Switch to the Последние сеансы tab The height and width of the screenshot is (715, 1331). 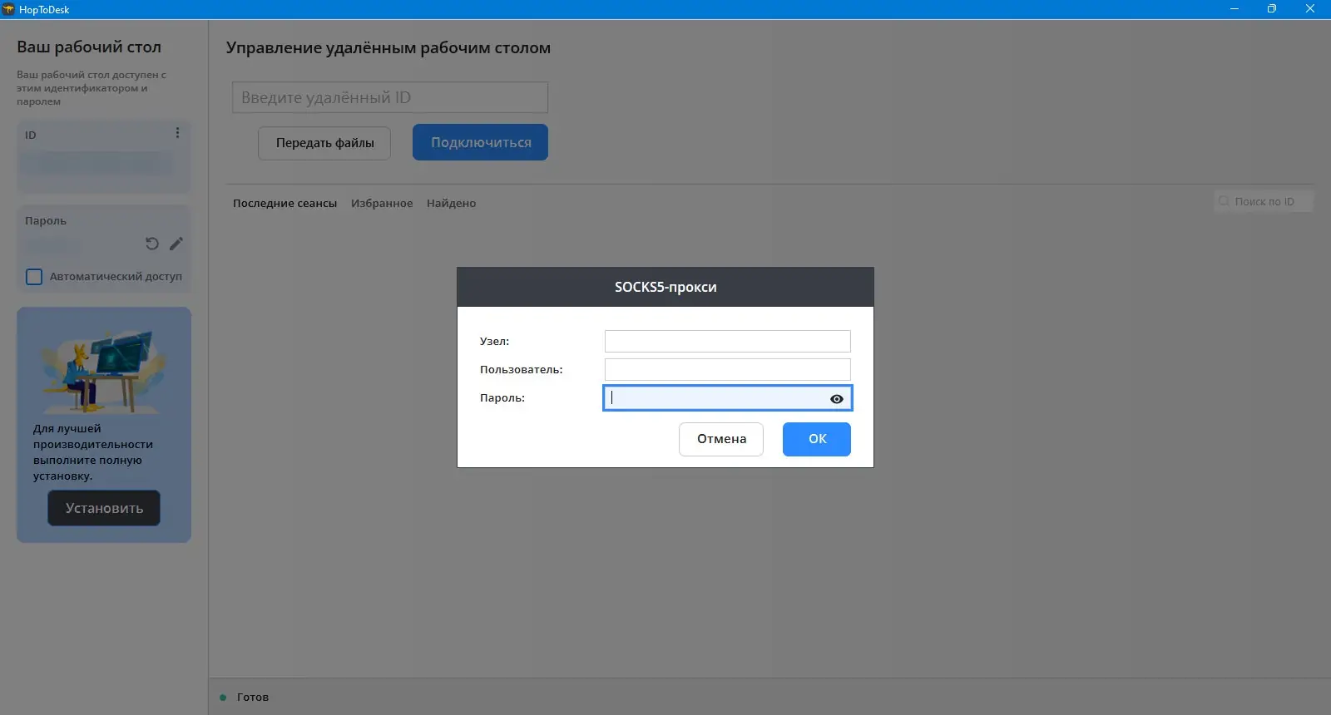tap(285, 203)
